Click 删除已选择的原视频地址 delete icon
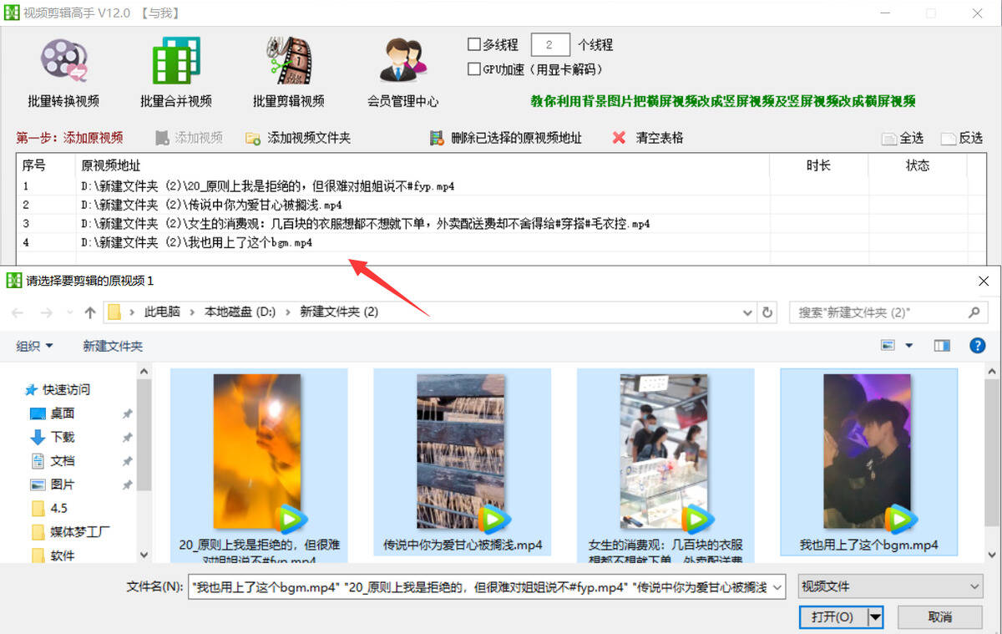The width and height of the screenshot is (1002, 634). 436,139
